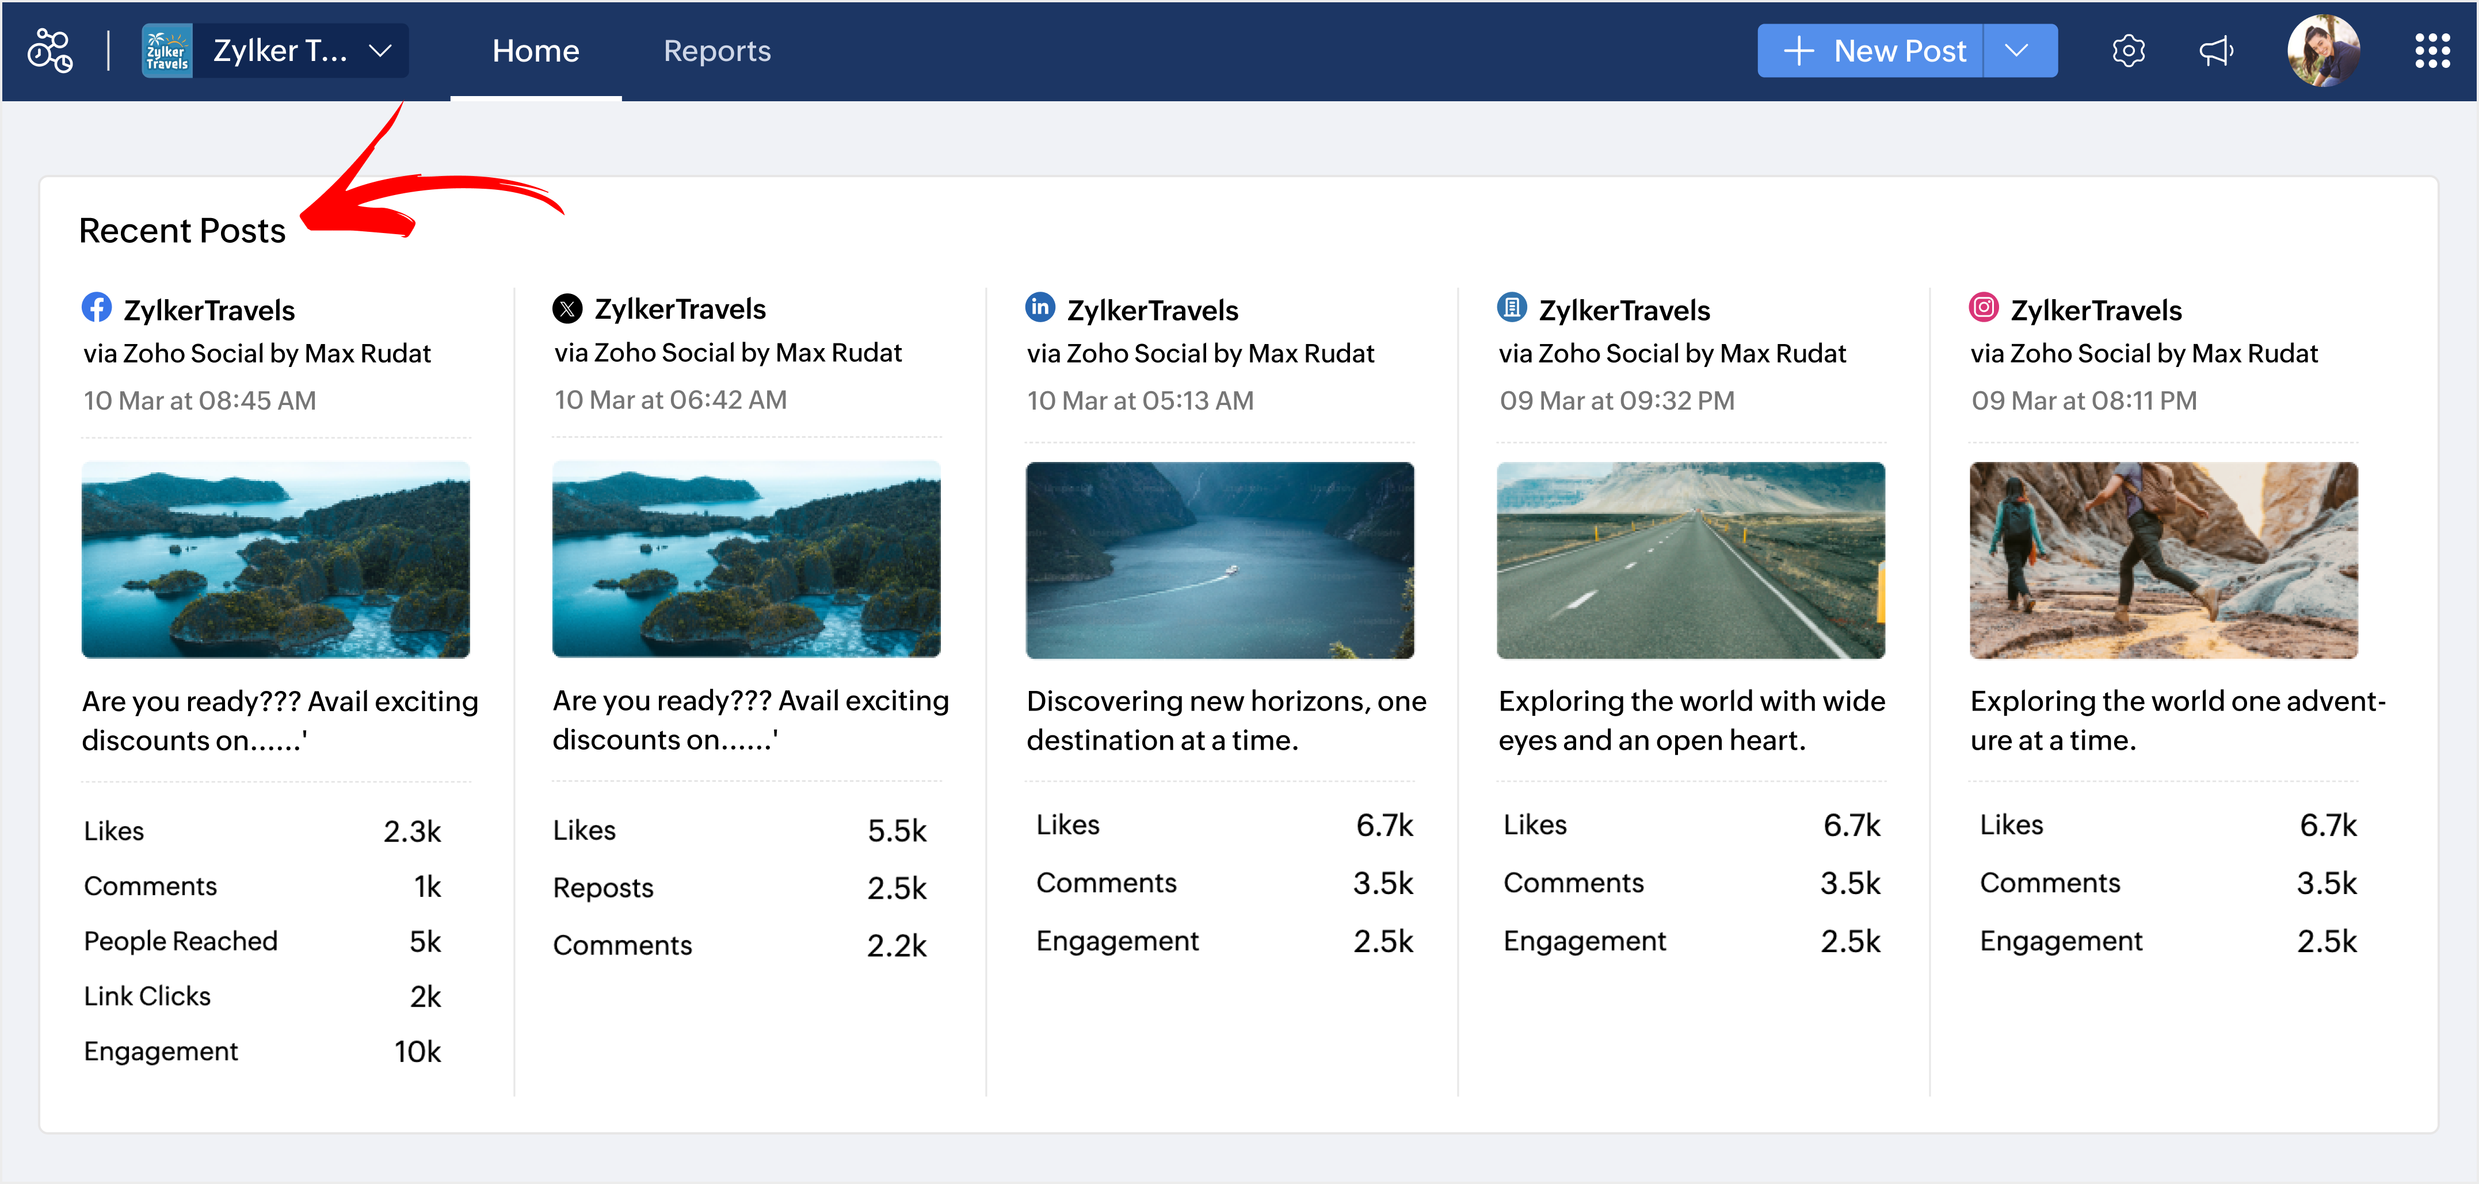The width and height of the screenshot is (2479, 1184).
Task: Click the LinkedIn profile icon on third post
Action: point(1039,308)
